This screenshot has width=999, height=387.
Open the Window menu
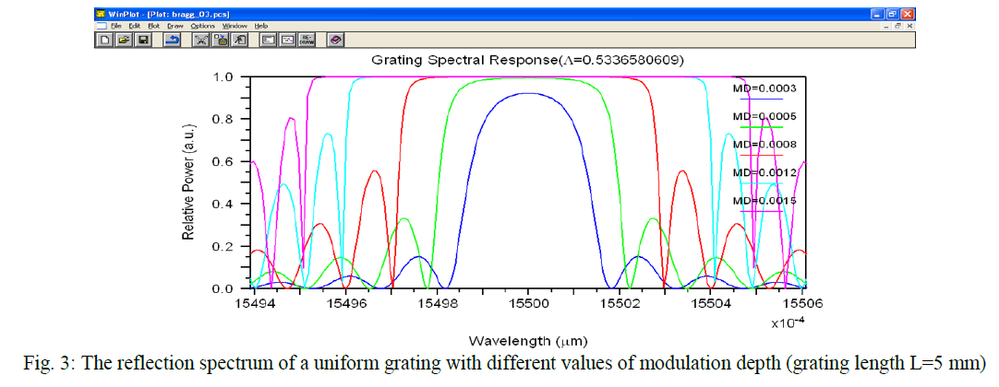[235, 26]
